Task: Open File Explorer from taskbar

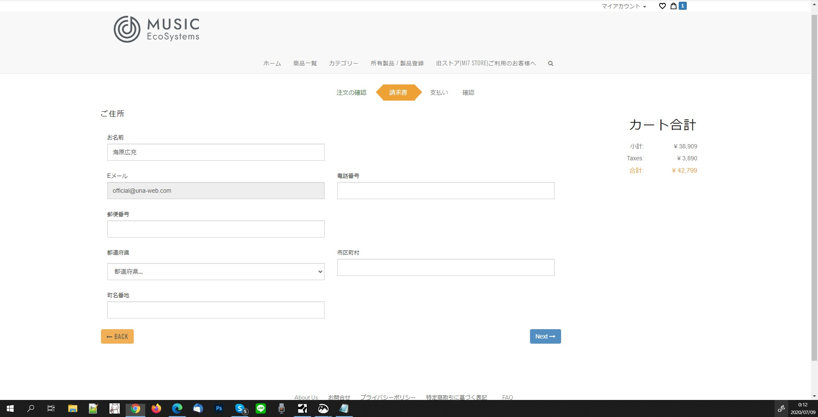Action: pyautogui.click(x=72, y=408)
